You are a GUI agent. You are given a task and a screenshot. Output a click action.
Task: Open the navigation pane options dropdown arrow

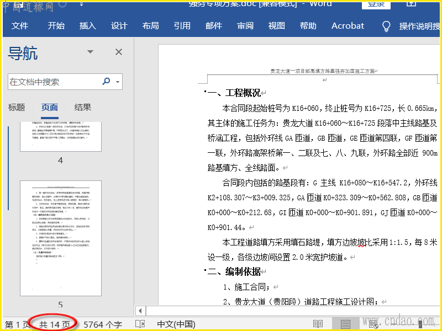91,52
